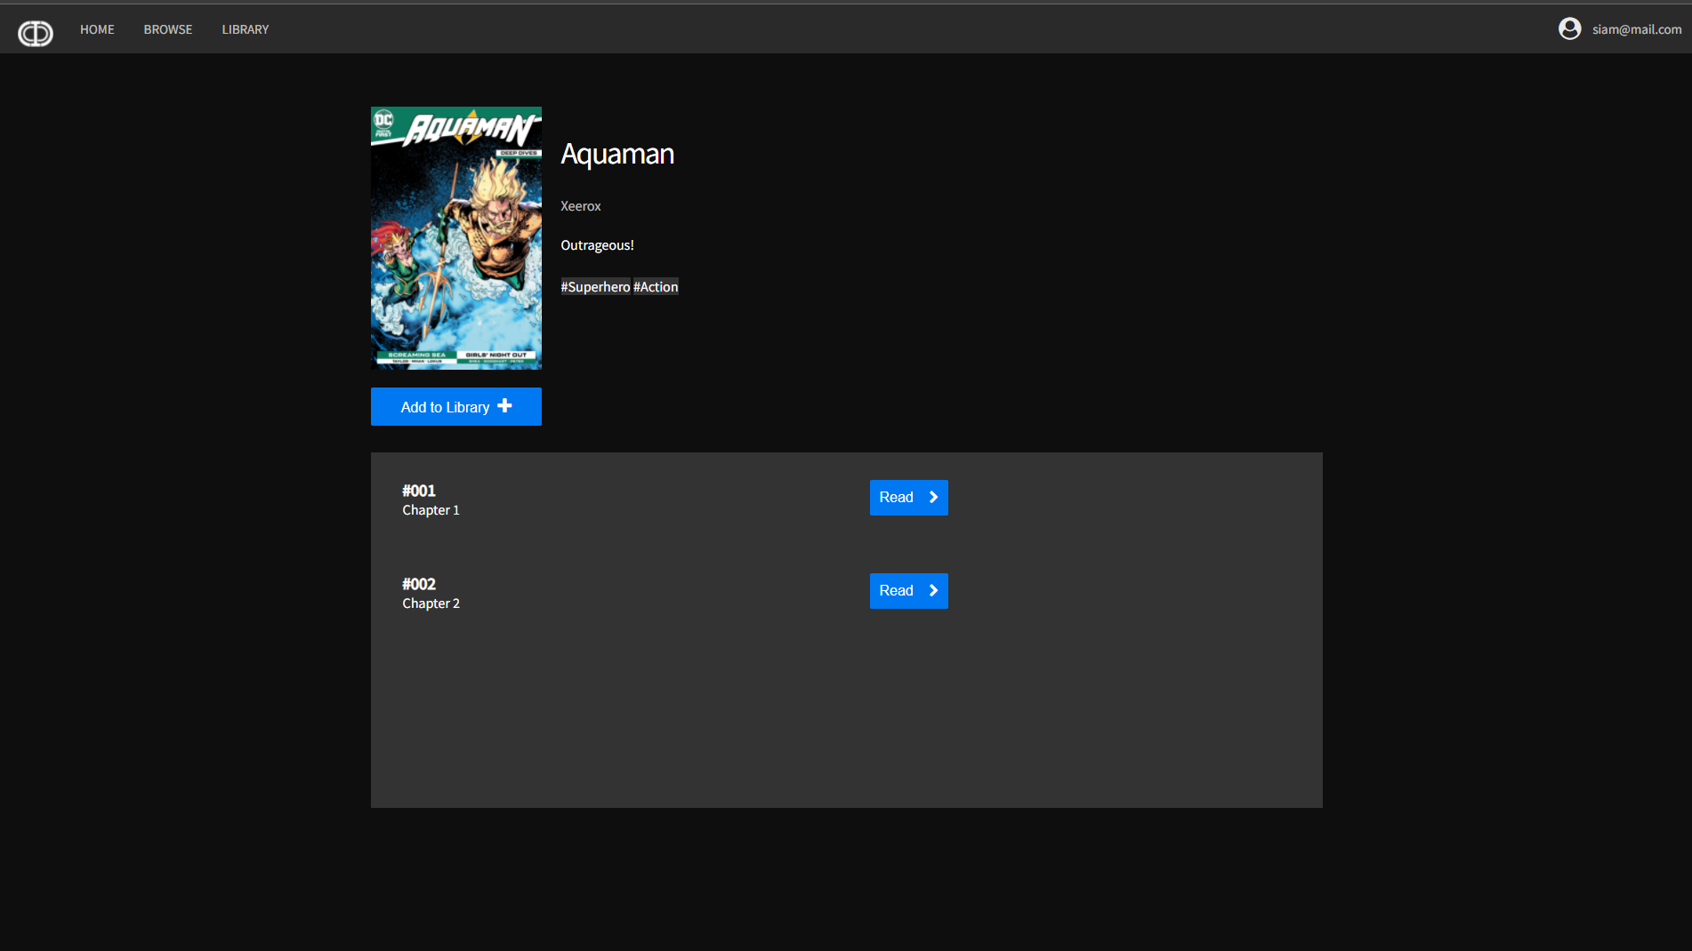
Task: Click the siam@mail.com account link
Action: pyautogui.click(x=1636, y=29)
